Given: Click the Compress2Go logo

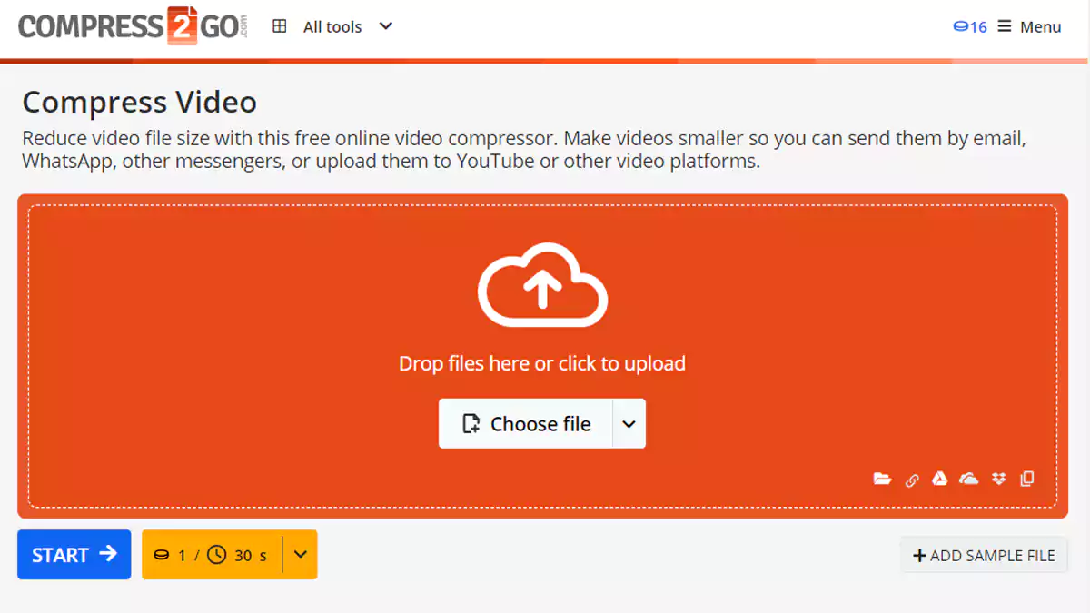Looking at the screenshot, I should click(x=133, y=26).
